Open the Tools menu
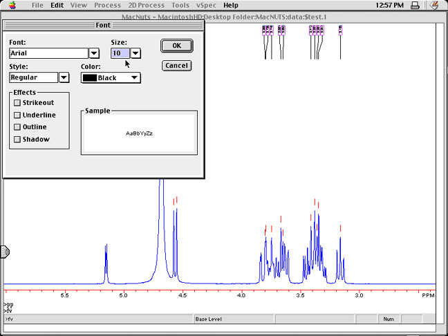Viewport: 448px width, 336px height. pyautogui.click(x=180, y=5)
